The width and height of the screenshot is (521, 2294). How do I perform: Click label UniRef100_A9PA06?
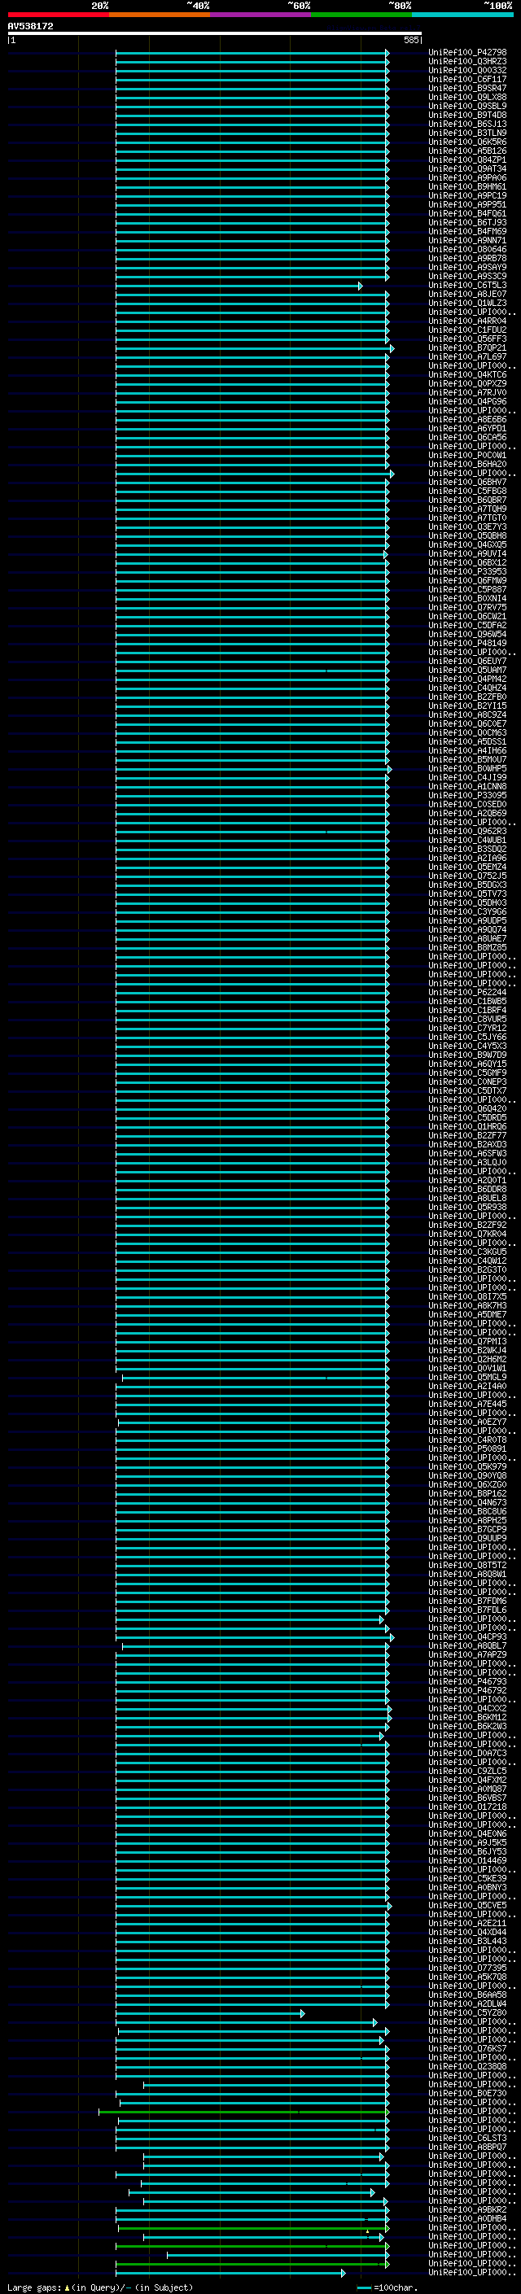click(x=467, y=178)
